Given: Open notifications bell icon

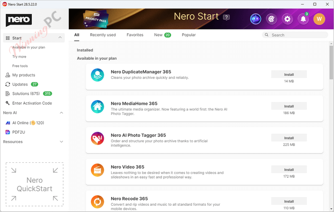Looking at the screenshot, I should (303, 19).
